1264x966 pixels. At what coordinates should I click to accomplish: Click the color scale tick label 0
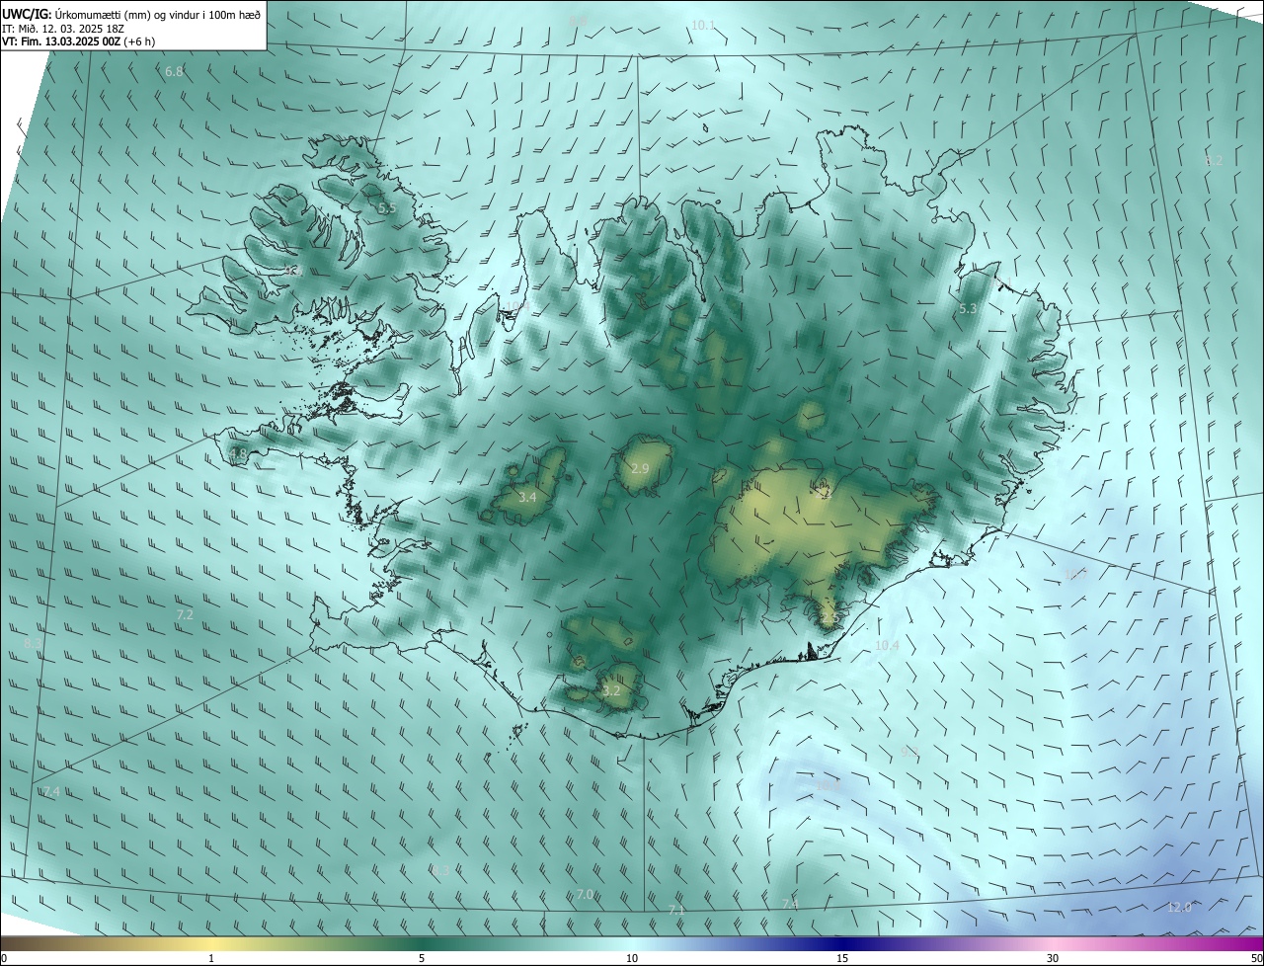click(4, 958)
